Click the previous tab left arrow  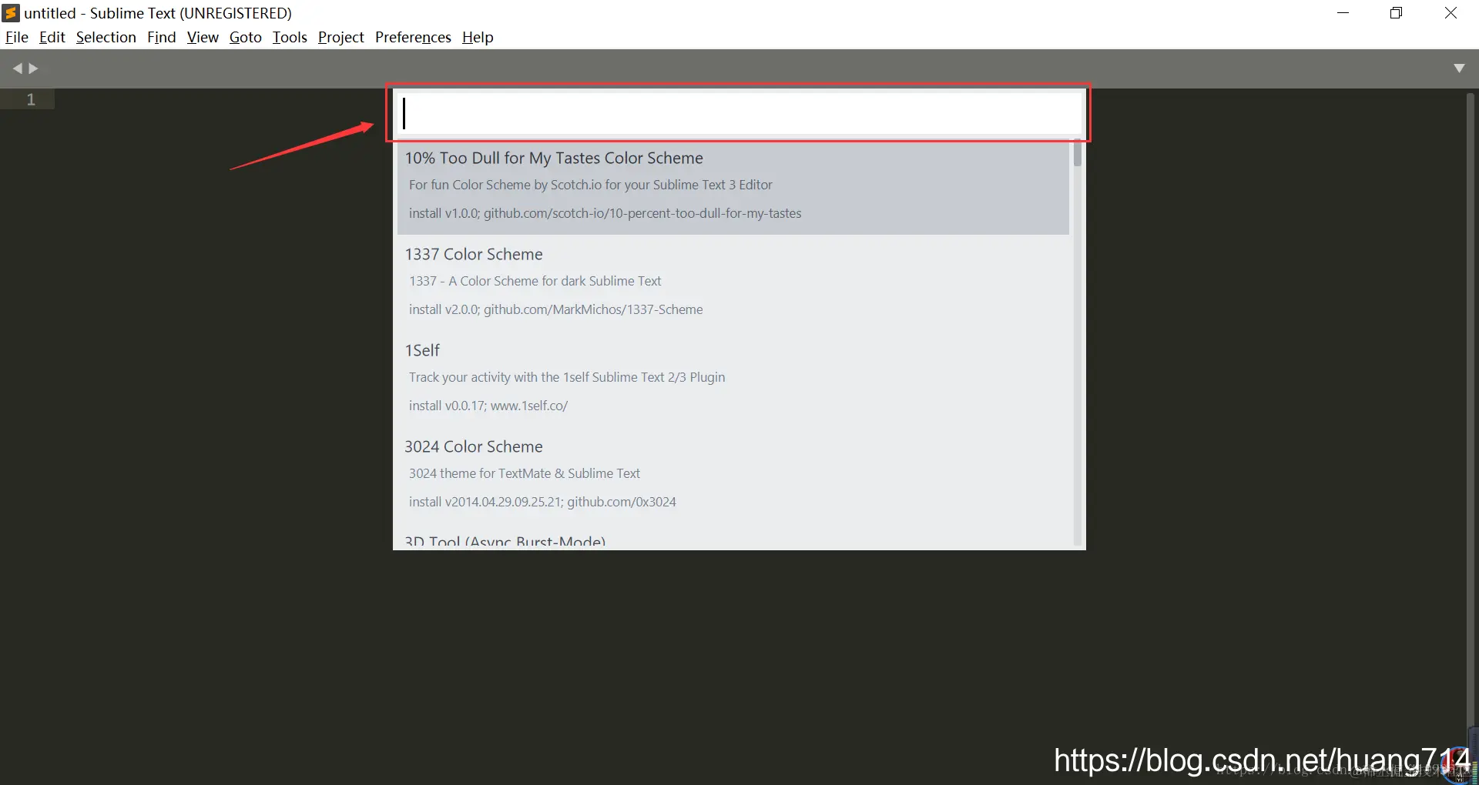[x=17, y=68]
